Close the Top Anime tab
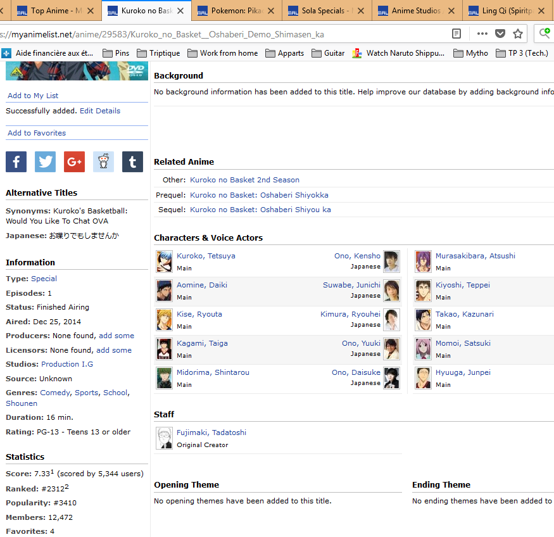The image size is (554, 537). [x=90, y=11]
